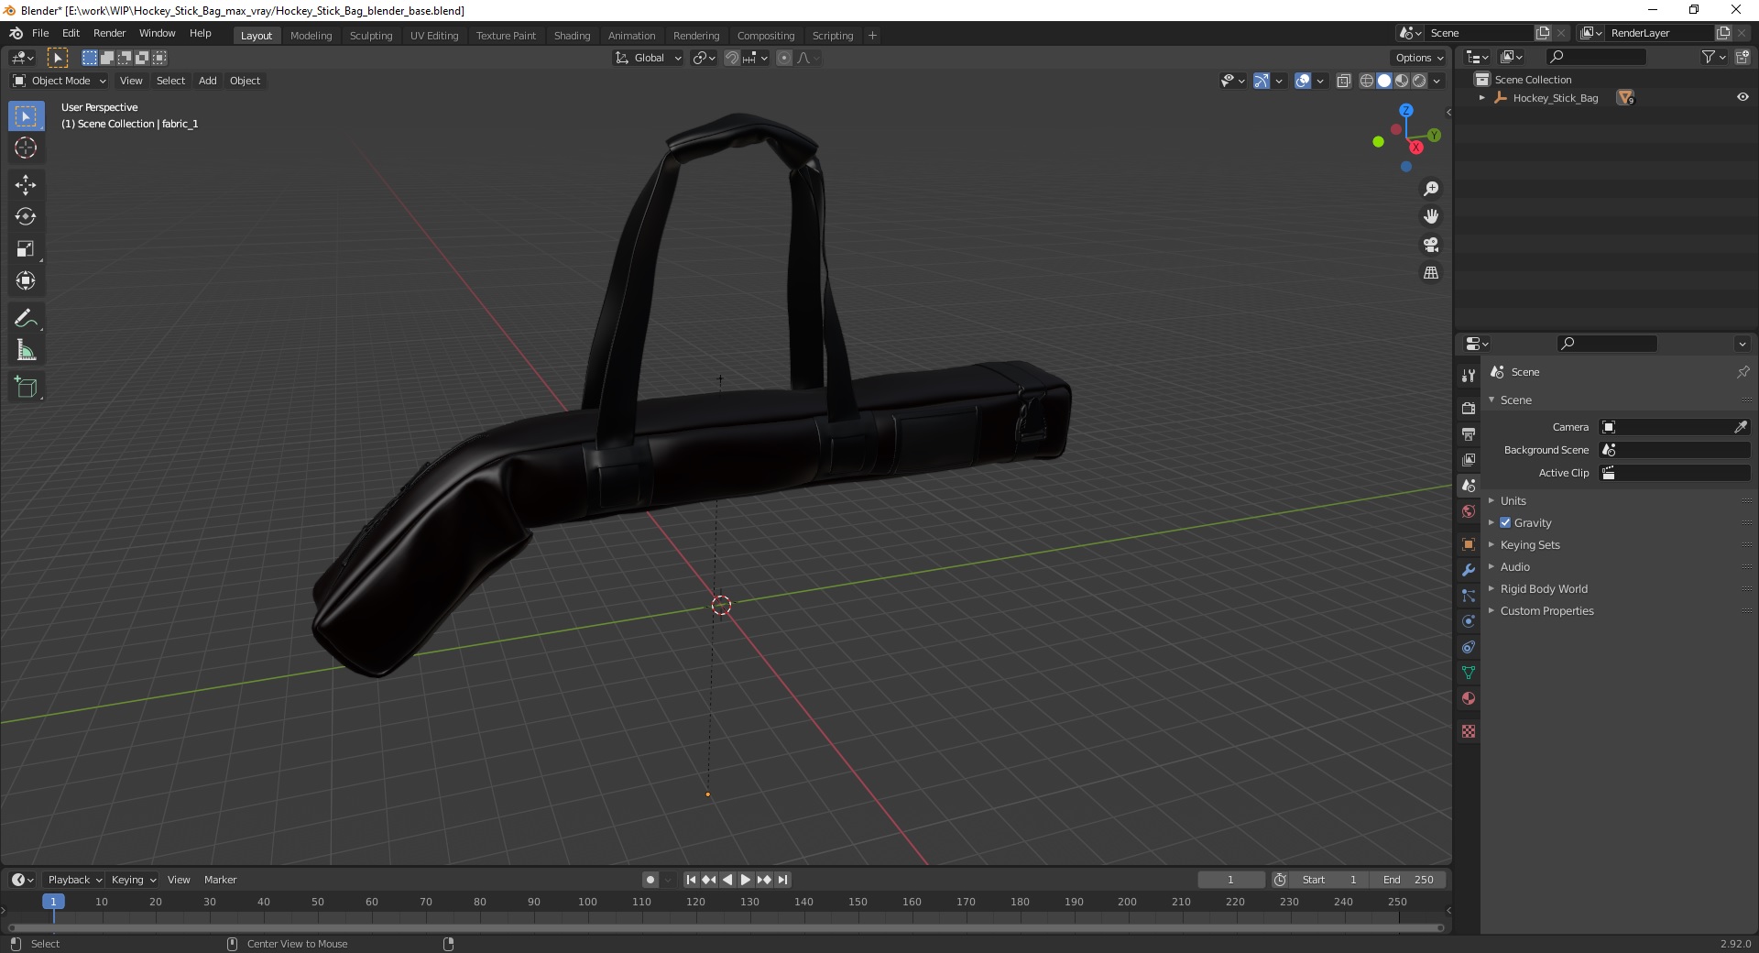
Task: Switch to rendered viewport shading
Action: [x=1419, y=81]
